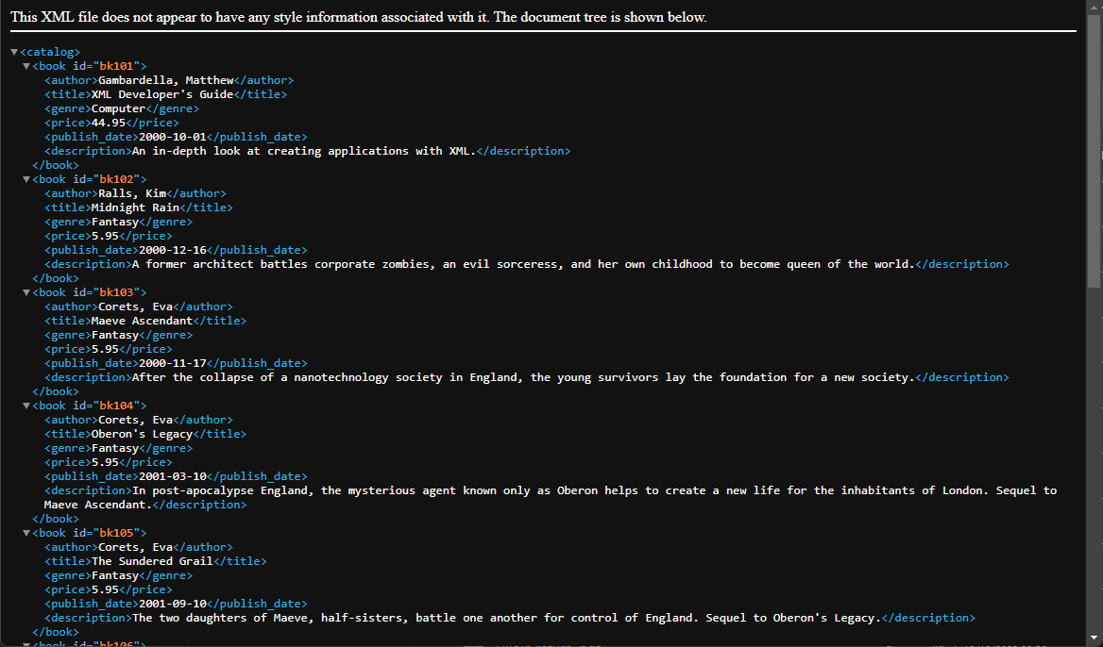Collapse the book bk105 element
Image resolution: width=1103 pixels, height=647 pixels.
(26, 533)
